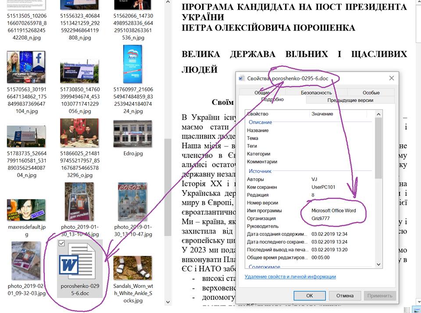The image size is (421, 313).
Task: Select the Руководитель property row
Action: 310,226
